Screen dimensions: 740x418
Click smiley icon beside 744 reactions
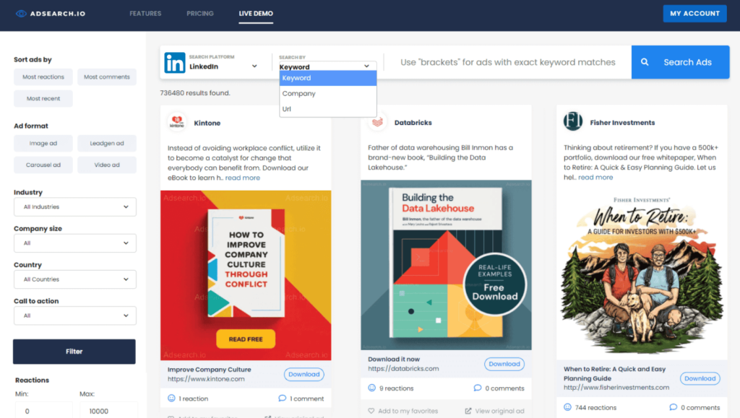[567, 407]
